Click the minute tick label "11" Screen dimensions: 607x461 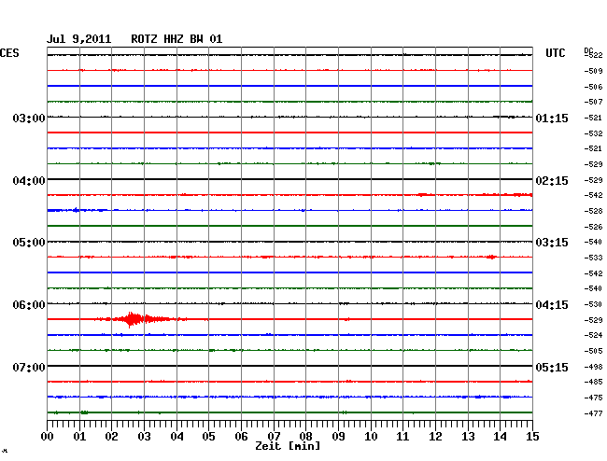[402, 437]
